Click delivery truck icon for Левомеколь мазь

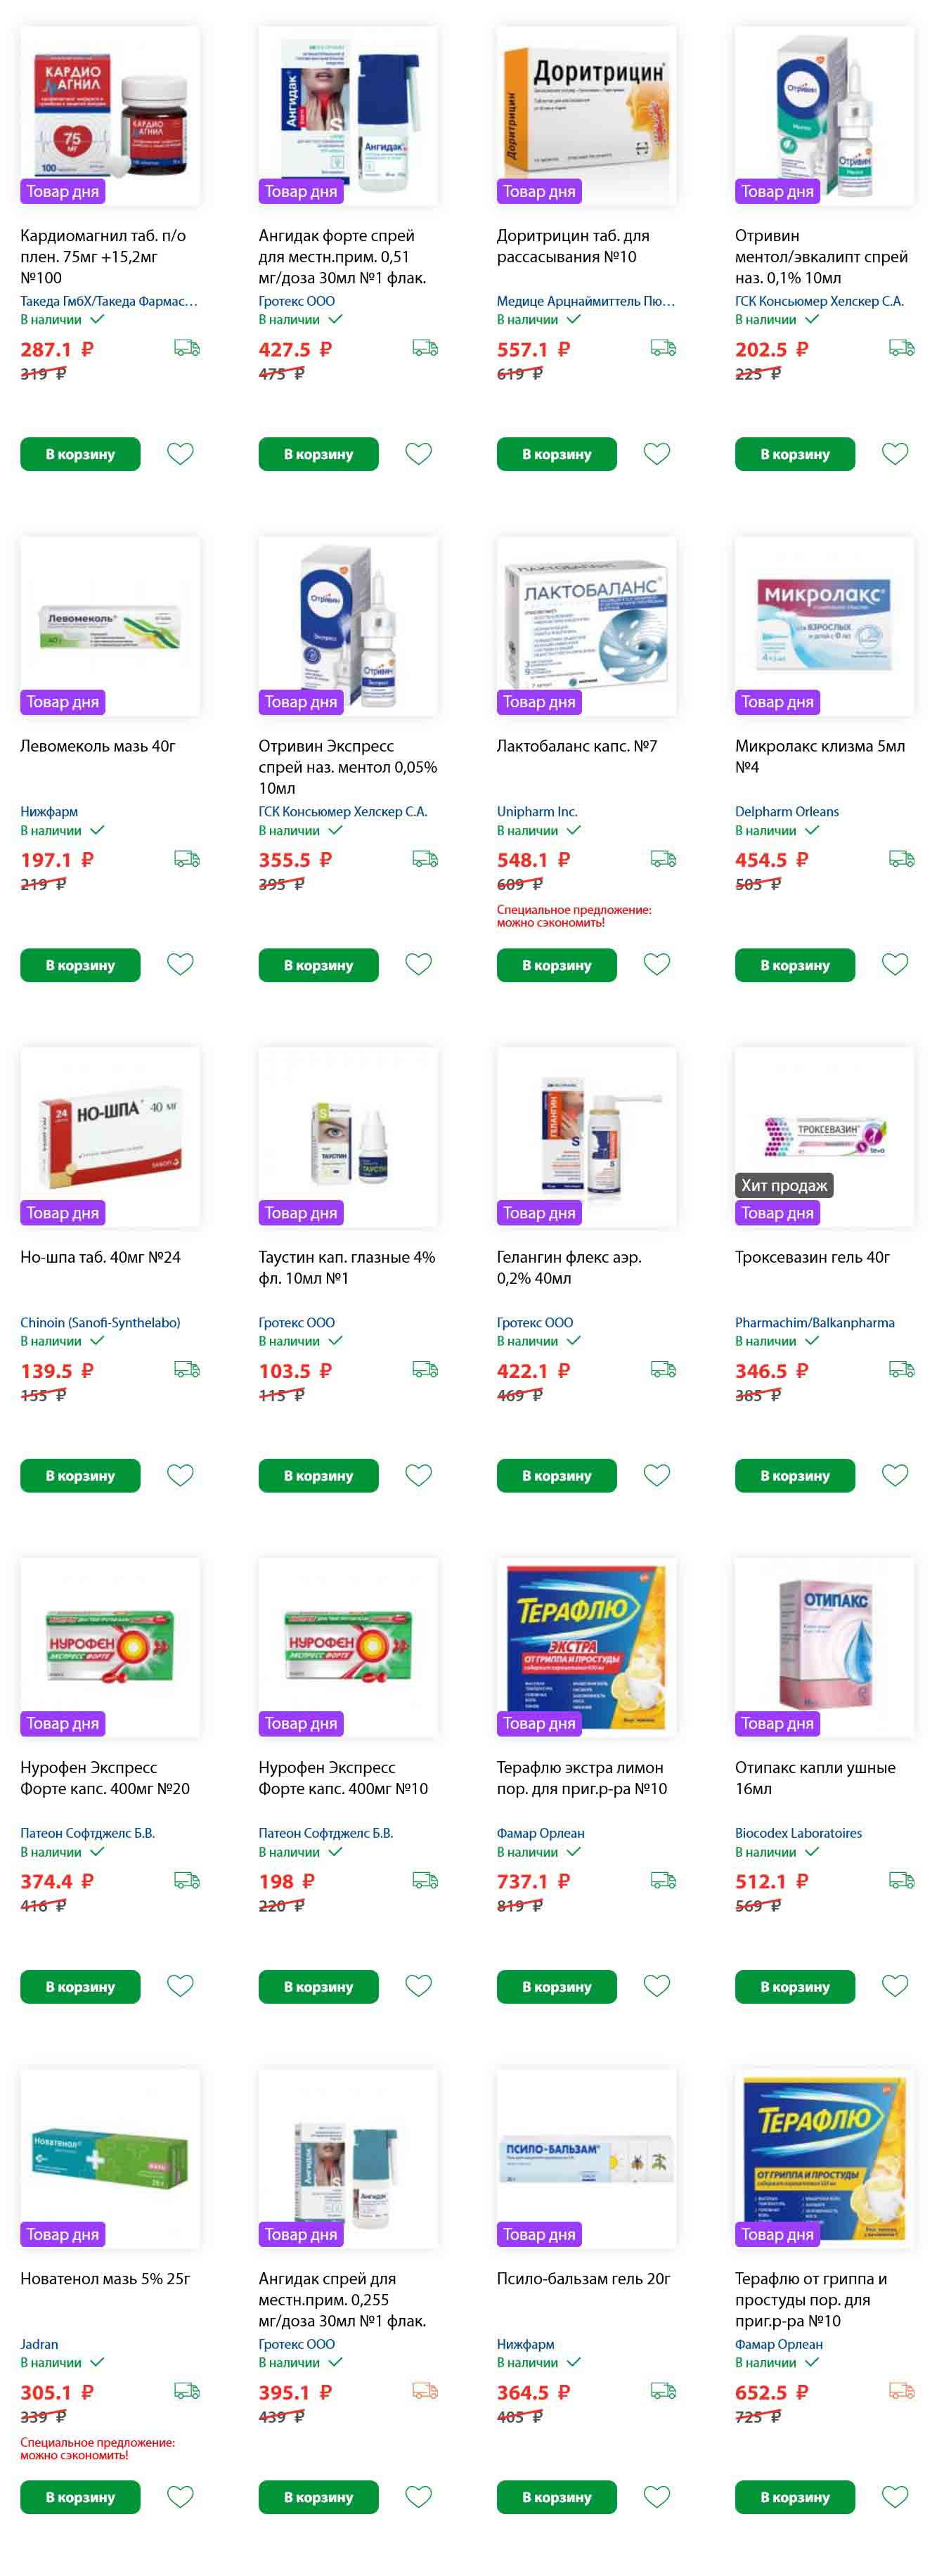click(x=187, y=858)
